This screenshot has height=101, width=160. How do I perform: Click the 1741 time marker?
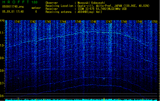pyautogui.click(x=18, y=22)
